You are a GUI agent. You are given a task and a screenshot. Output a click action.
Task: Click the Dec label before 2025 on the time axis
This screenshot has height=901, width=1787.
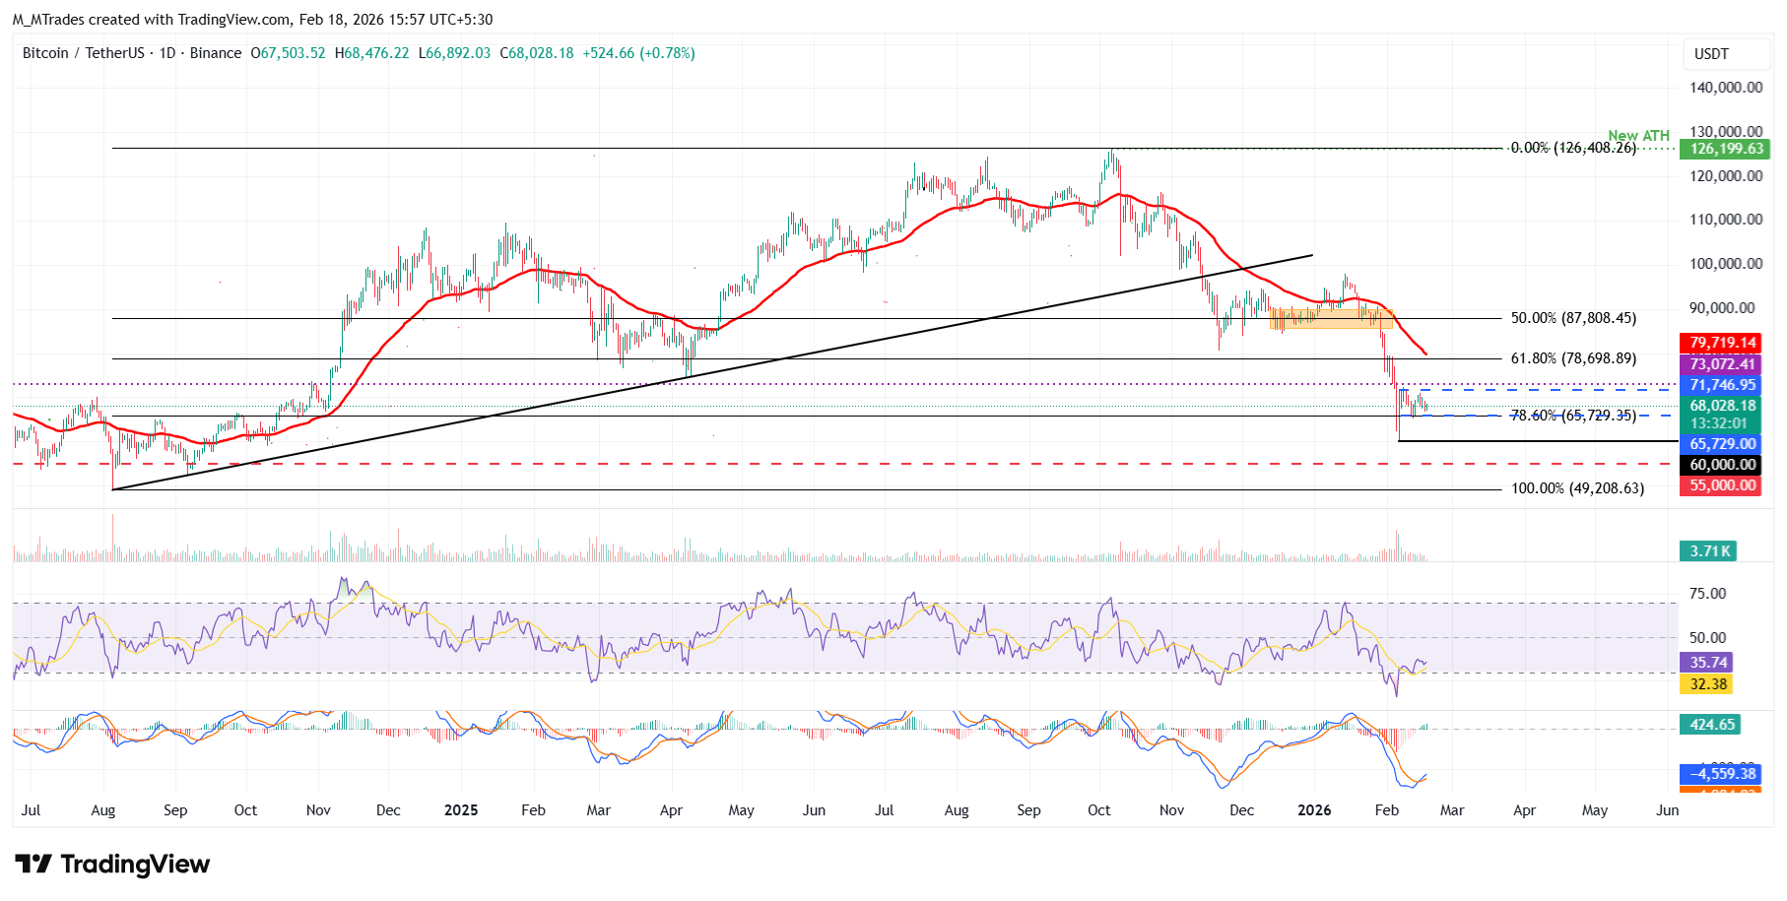pos(388,810)
